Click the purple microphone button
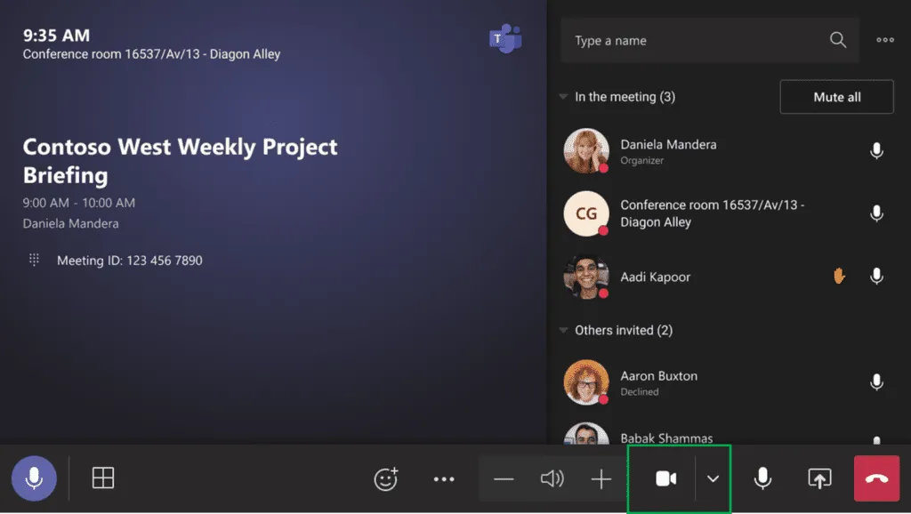Screen dimensions: 911x514 point(34,478)
